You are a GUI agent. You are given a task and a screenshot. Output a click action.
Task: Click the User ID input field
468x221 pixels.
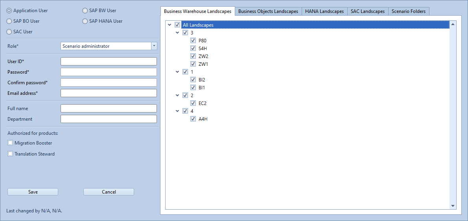click(x=109, y=61)
